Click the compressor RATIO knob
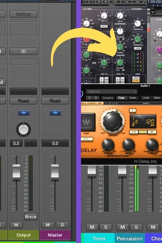The image size is (162, 243). (x=120, y=16)
